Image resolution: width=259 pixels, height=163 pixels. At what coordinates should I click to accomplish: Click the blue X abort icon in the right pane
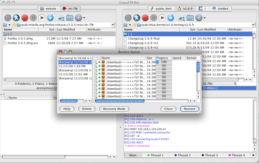(137, 18)
